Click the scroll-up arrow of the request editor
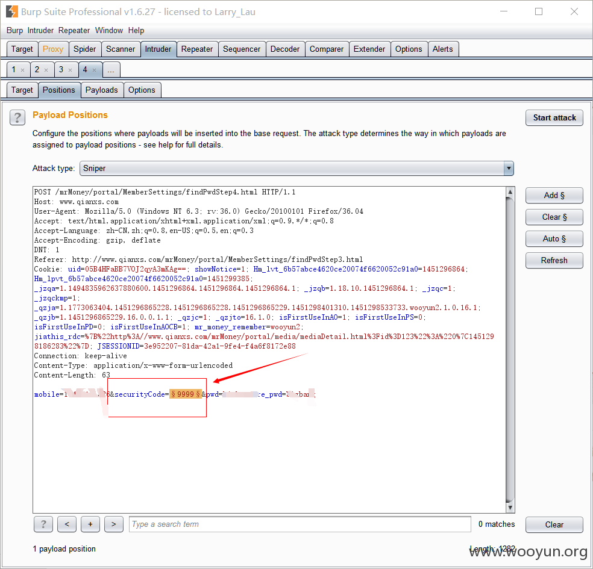The width and height of the screenshot is (593, 569). [510, 192]
